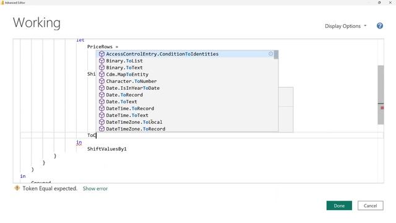
Task: Click the cube icon beside Date.ToText
Action: [x=101, y=102]
